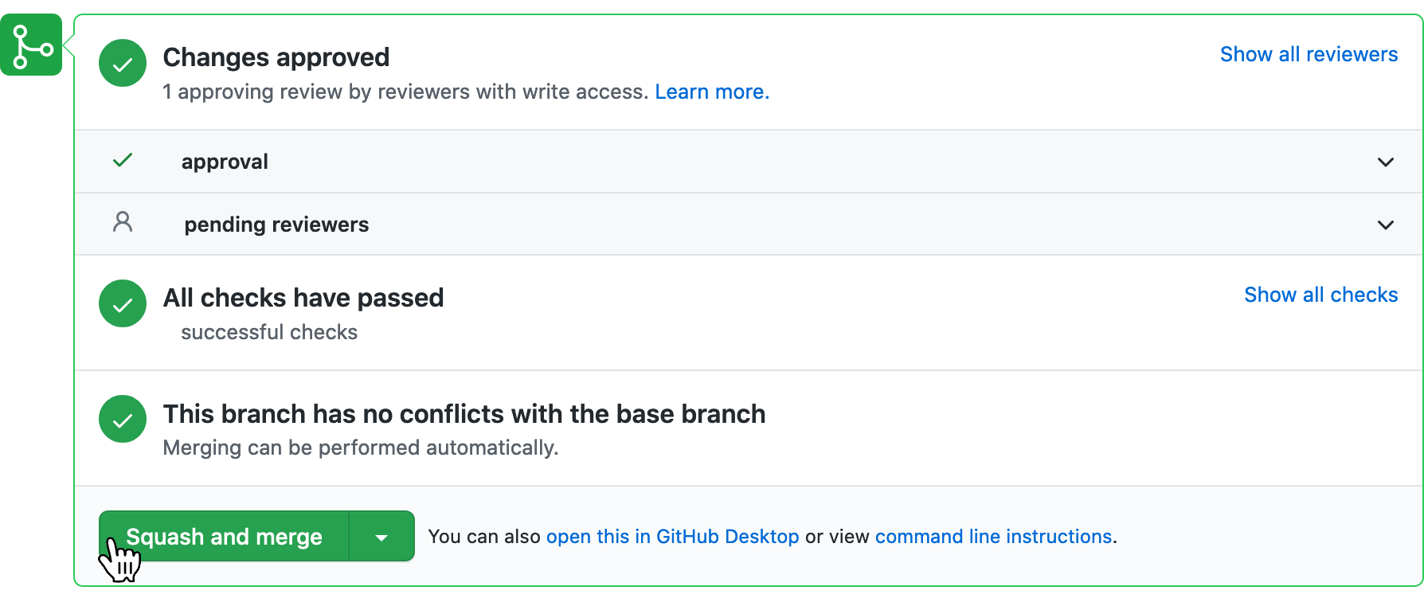1424x602 pixels.
Task: Open the Show all reviewers link
Action: click(x=1309, y=54)
